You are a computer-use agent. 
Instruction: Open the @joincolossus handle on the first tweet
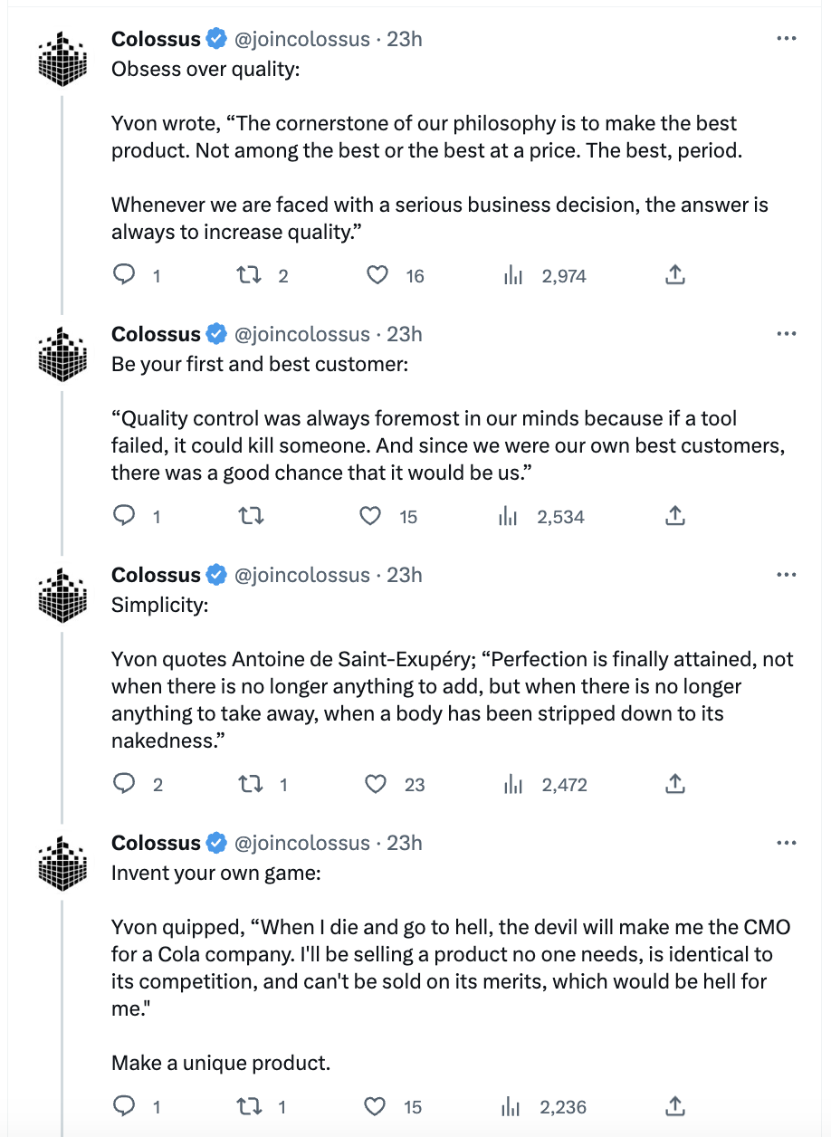click(302, 39)
